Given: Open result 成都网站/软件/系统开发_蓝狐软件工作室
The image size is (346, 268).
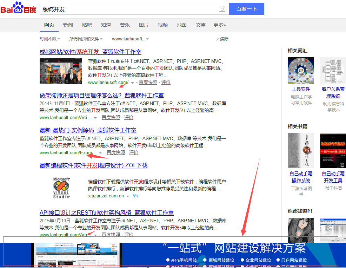Looking at the screenshot, I should [91, 52].
